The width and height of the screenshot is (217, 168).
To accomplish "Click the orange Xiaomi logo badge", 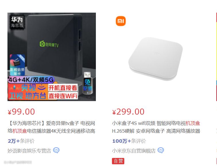I will pos(121,21).
